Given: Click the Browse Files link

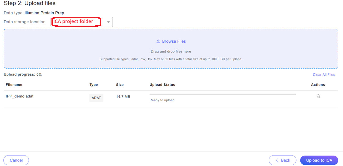Looking at the screenshot, I should click(x=174, y=41).
